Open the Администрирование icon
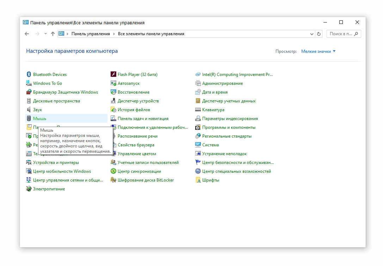Viewport: 383px width, 266px height. click(x=198, y=83)
